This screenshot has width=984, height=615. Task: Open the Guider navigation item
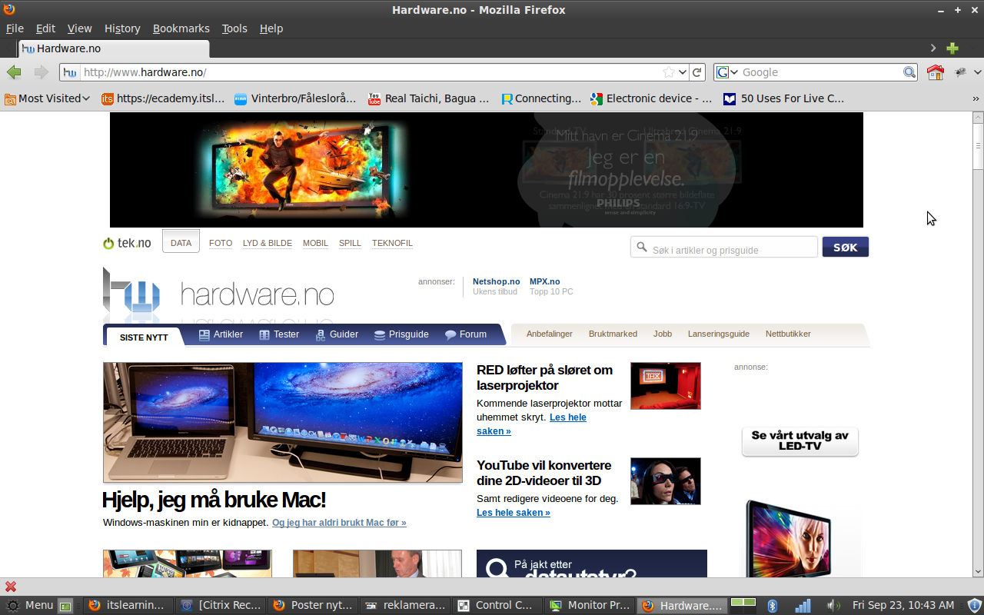[337, 334]
